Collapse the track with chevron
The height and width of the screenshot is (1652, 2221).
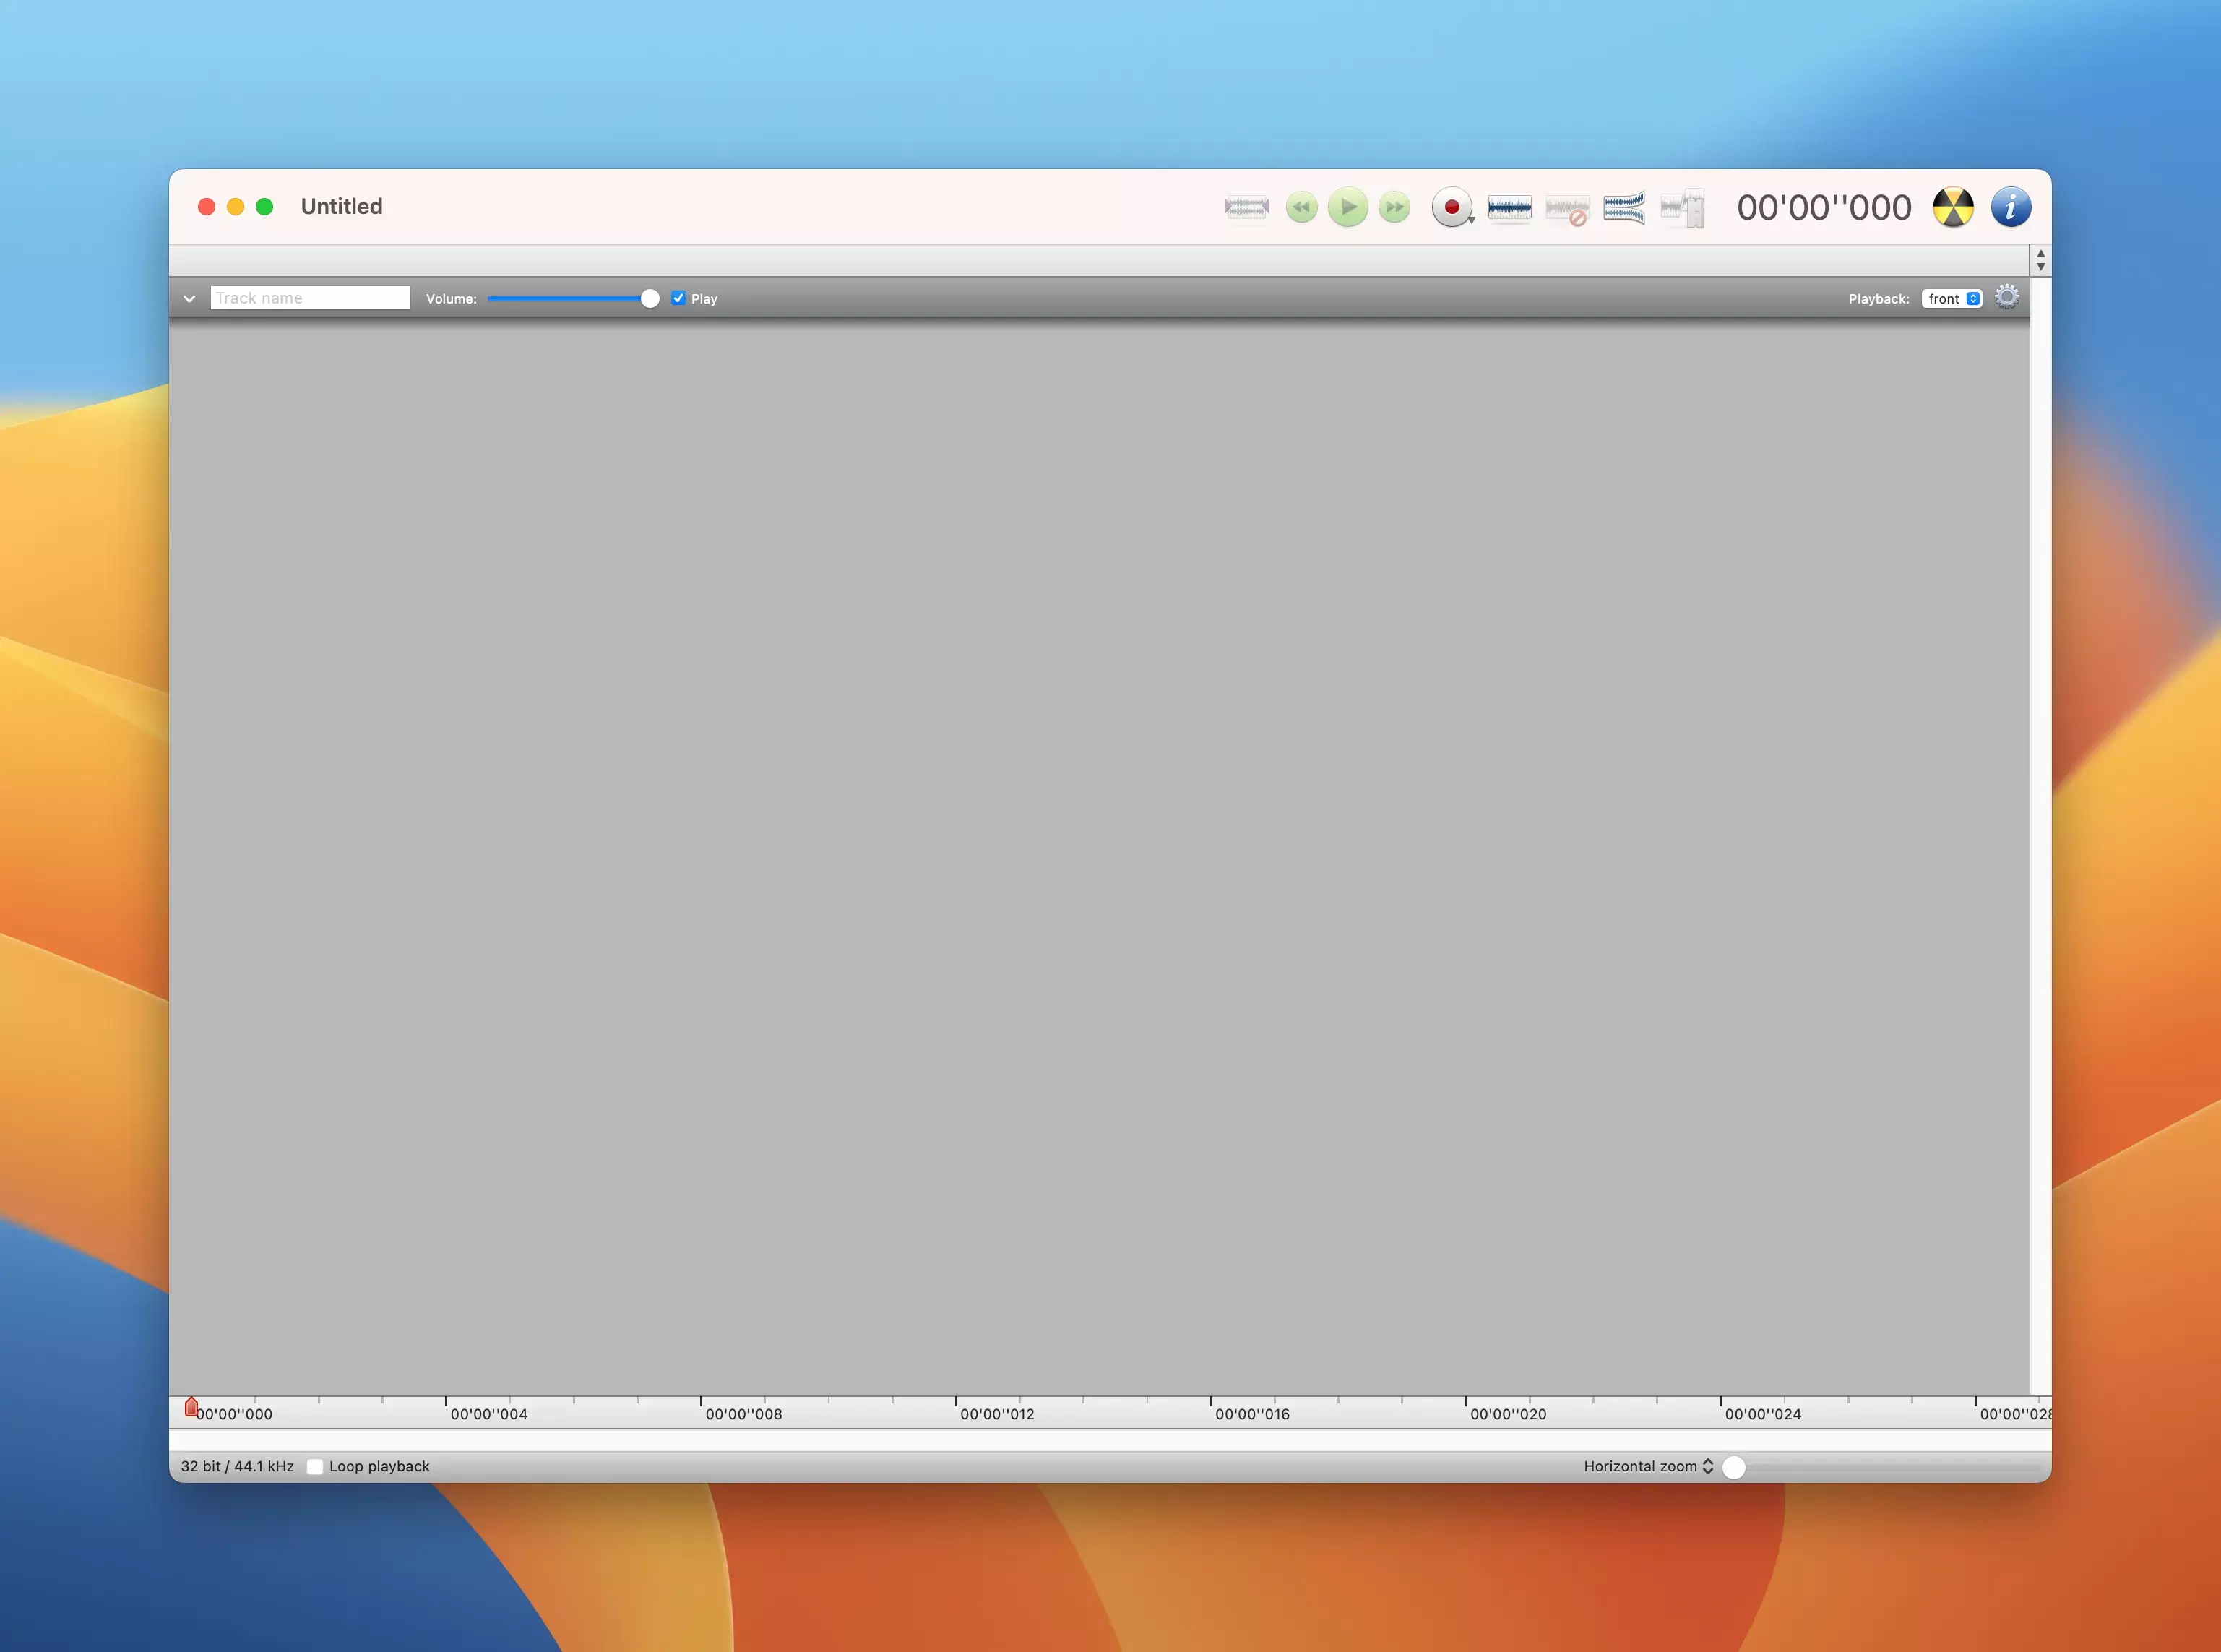(x=189, y=298)
